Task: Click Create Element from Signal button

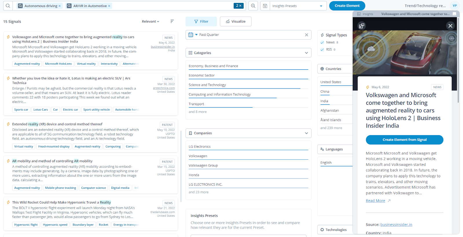Action: click(x=405, y=140)
